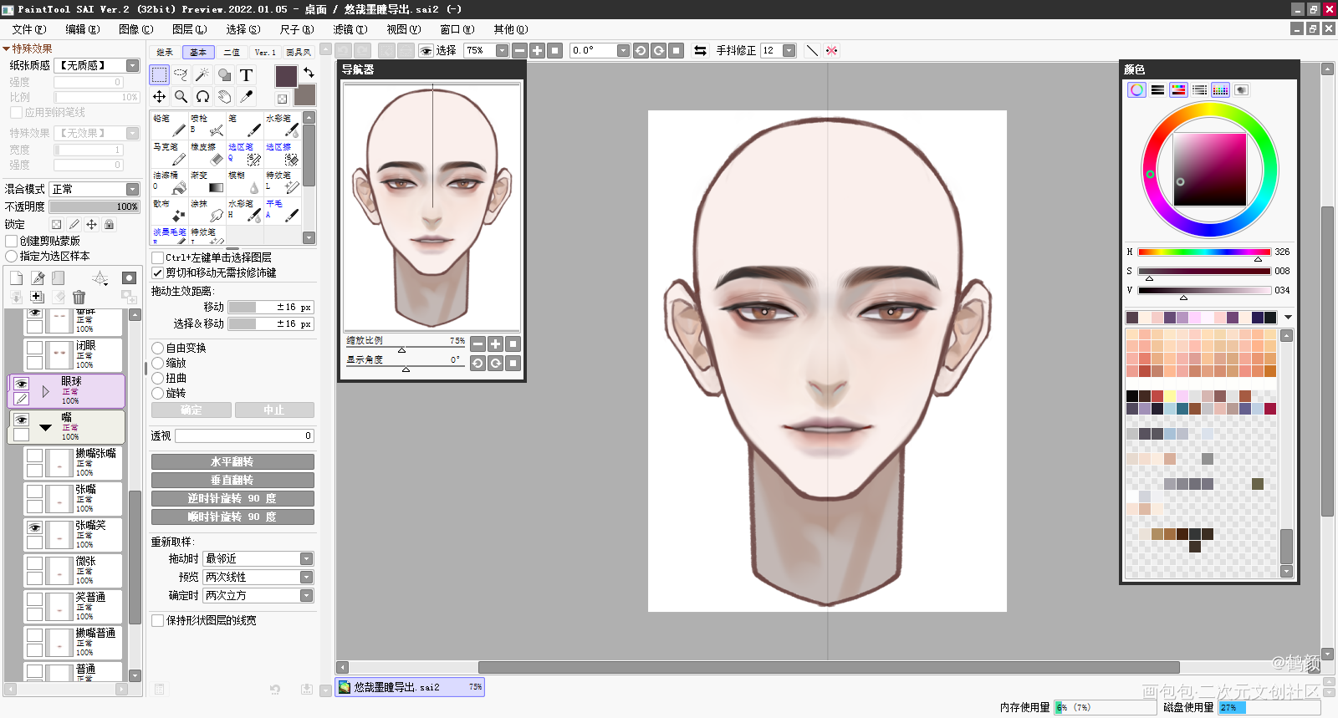Click the hue slider in color panel
Screen dimensions: 1338x718
click(1203, 252)
